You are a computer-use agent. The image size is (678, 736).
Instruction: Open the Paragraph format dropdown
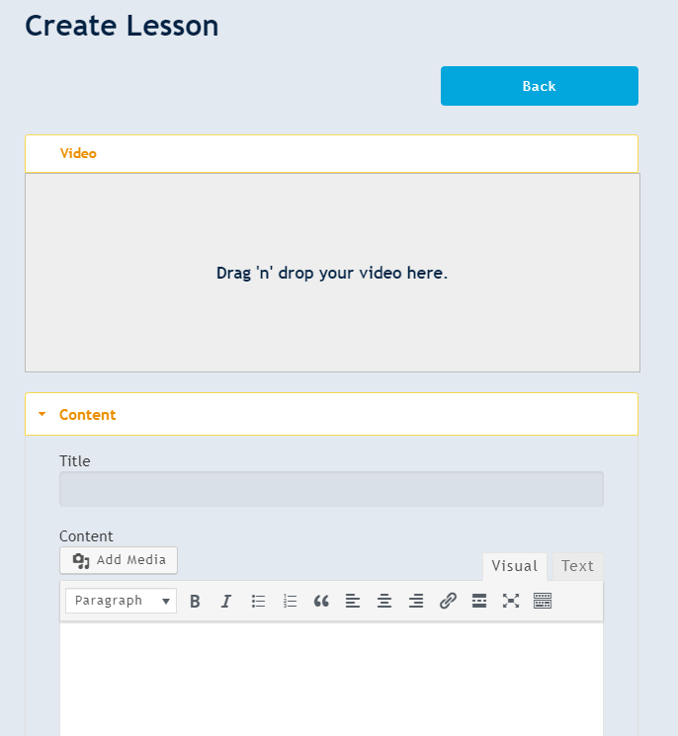pyautogui.click(x=121, y=601)
